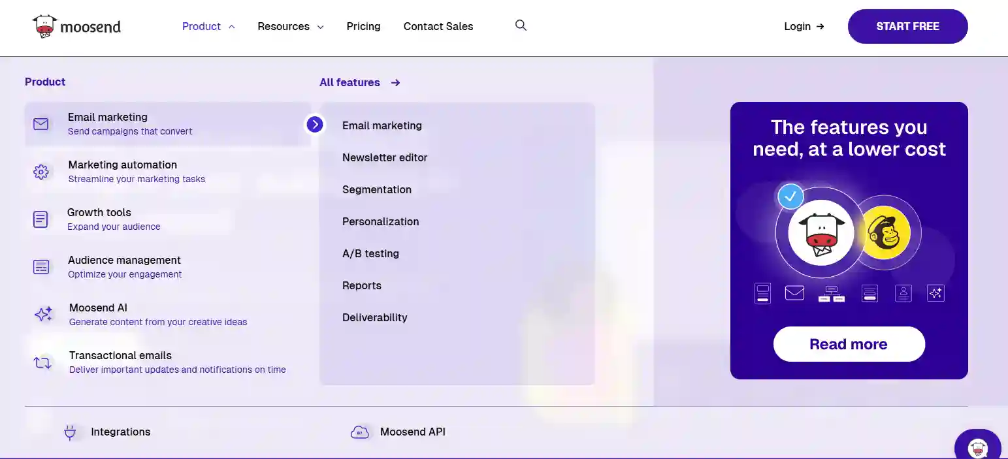Open the Segmentation feature link
The height and width of the screenshot is (459, 1008).
(377, 189)
